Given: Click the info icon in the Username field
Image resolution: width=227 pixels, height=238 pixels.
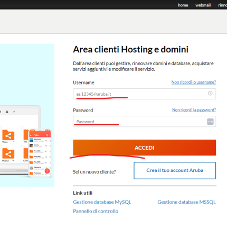Looking at the screenshot, I should (x=210, y=93).
